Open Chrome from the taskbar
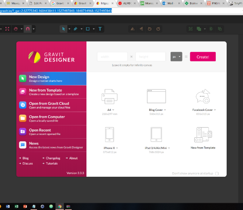243x210 pixels. (60, 206)
